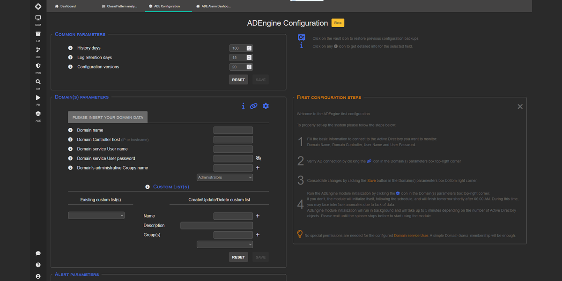Add administrative group with plus icon
Screen dimensions: 562x281
[x=258, y=168]
